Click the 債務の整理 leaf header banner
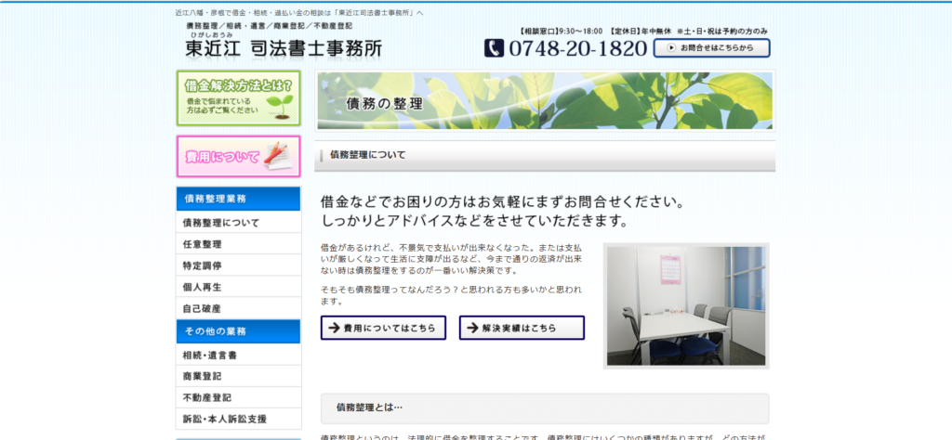 (544, 100)
